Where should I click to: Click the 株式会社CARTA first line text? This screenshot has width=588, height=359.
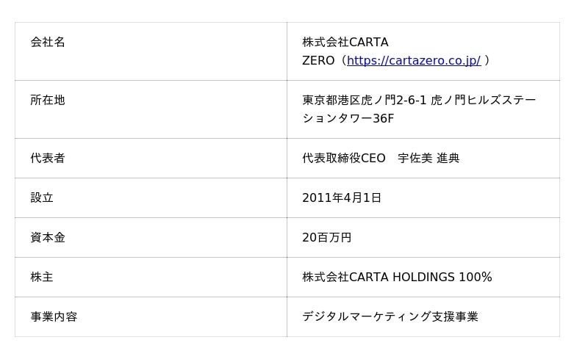point(345,43)
